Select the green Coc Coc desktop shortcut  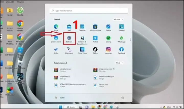point(20,11)
